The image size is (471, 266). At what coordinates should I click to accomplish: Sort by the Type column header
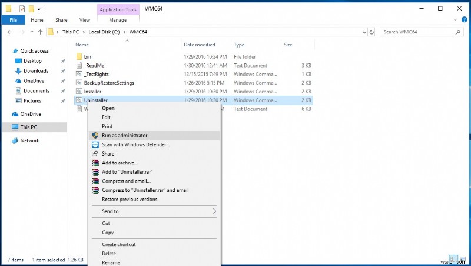256,45
